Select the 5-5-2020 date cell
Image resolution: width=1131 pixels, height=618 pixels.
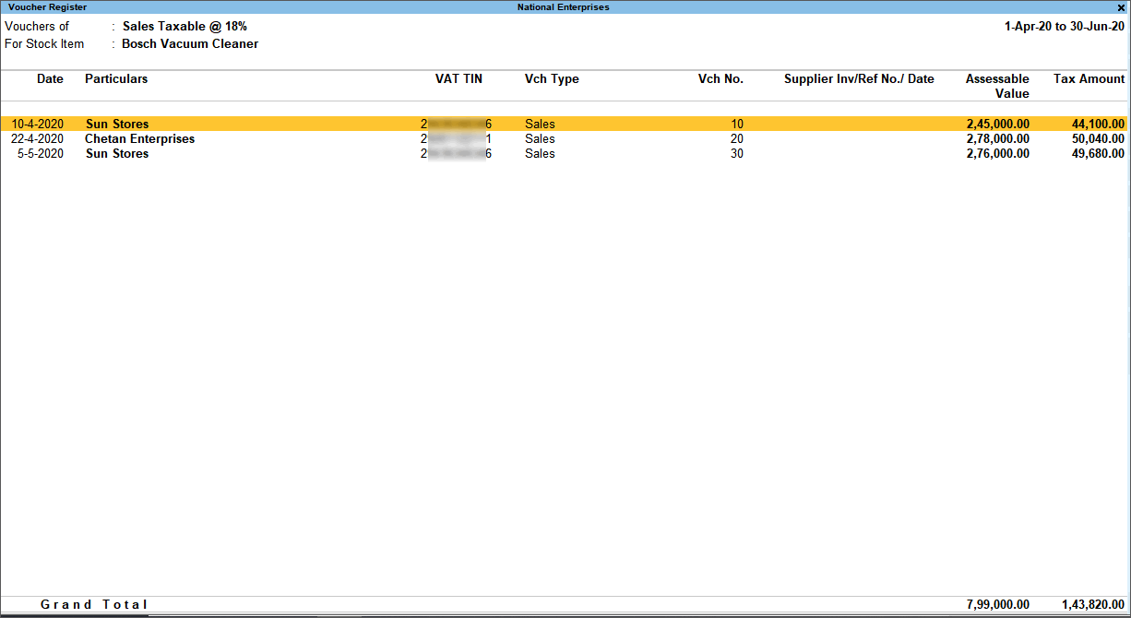click(41, 154)
